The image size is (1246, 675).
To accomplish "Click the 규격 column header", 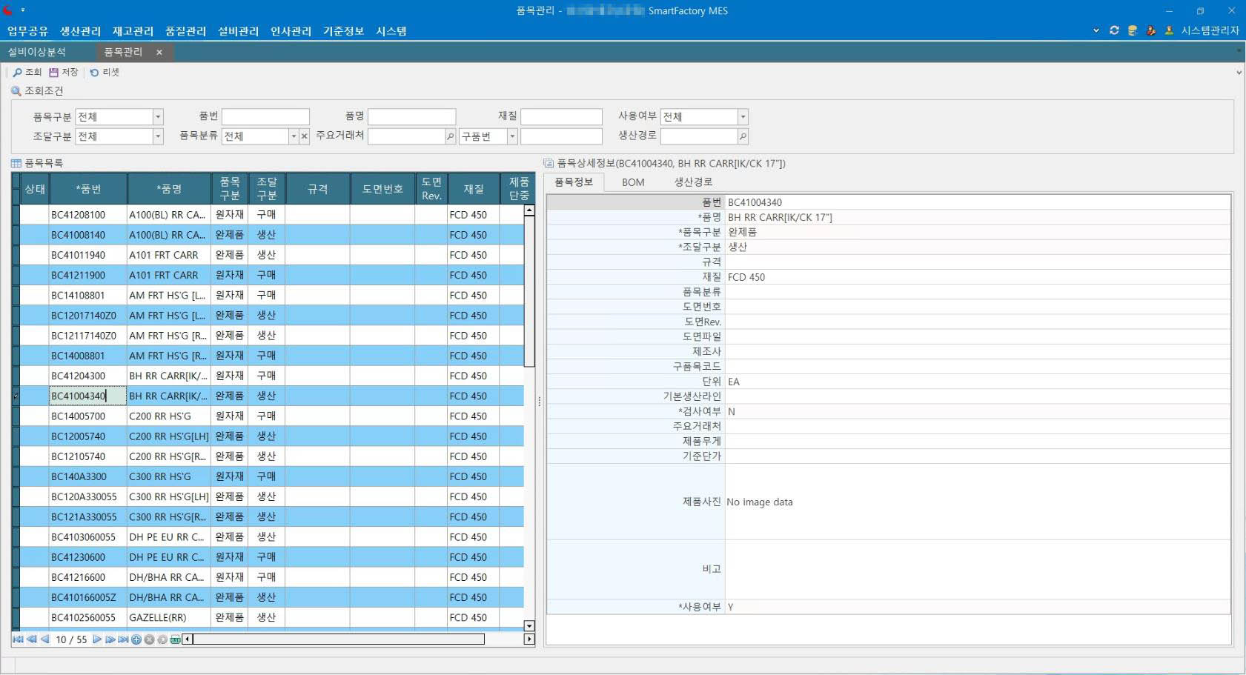I will (x=318, y=189).
